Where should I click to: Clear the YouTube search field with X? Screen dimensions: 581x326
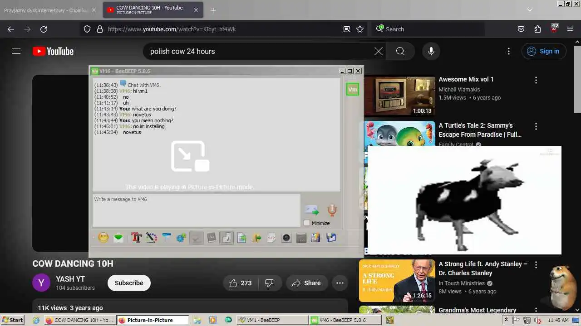379,51
